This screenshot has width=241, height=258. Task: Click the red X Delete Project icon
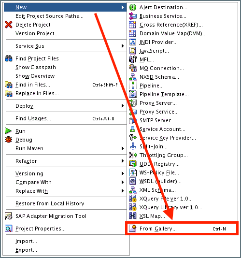pos(9,25)
